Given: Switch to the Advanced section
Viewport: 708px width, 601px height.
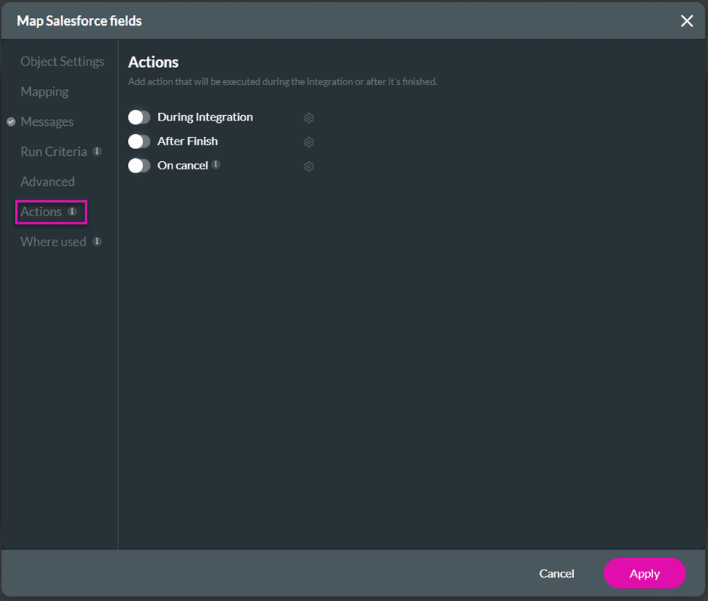Looking at the screenshot, I should 47,182.
